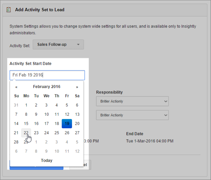211x180 pixels.
Task: Select the highlighted date February 19
Action: coord(67,124)
